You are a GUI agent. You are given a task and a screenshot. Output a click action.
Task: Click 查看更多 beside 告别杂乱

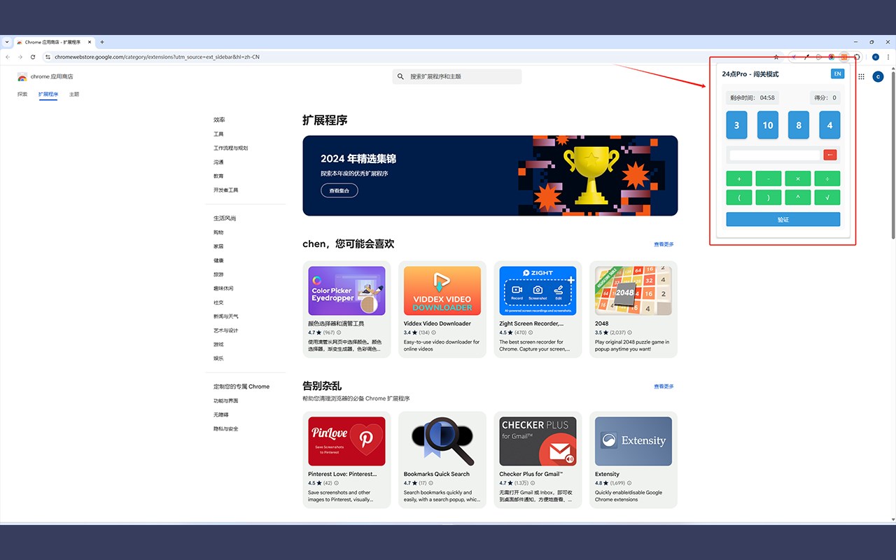[664, 386]
